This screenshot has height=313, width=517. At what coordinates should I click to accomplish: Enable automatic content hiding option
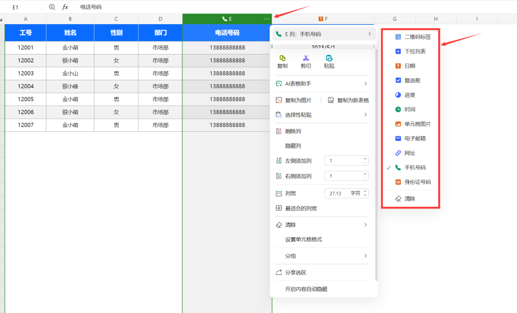coord(306,289)
